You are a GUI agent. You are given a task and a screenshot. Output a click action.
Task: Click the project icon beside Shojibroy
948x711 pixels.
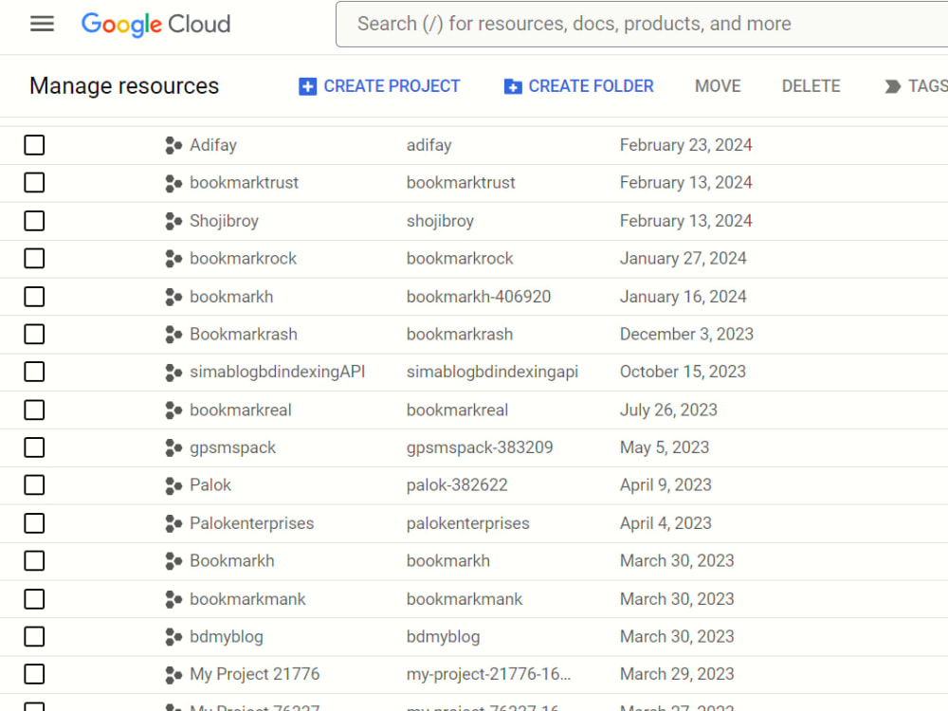[x=173, y=221]
